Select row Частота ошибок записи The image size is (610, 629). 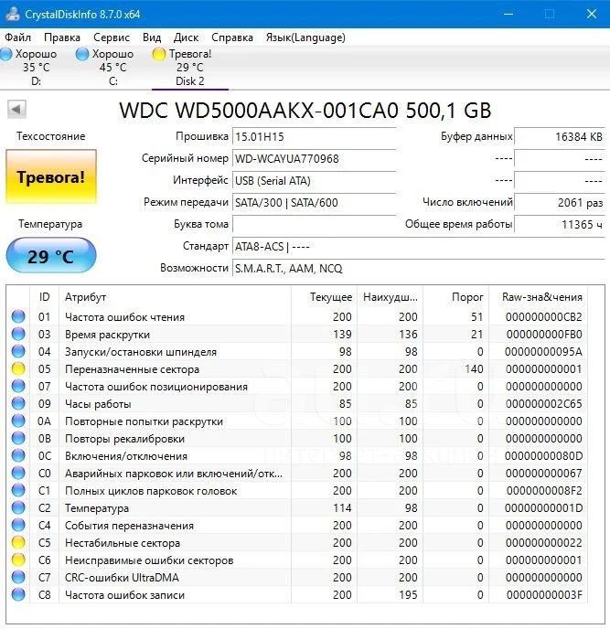[297, 594]
